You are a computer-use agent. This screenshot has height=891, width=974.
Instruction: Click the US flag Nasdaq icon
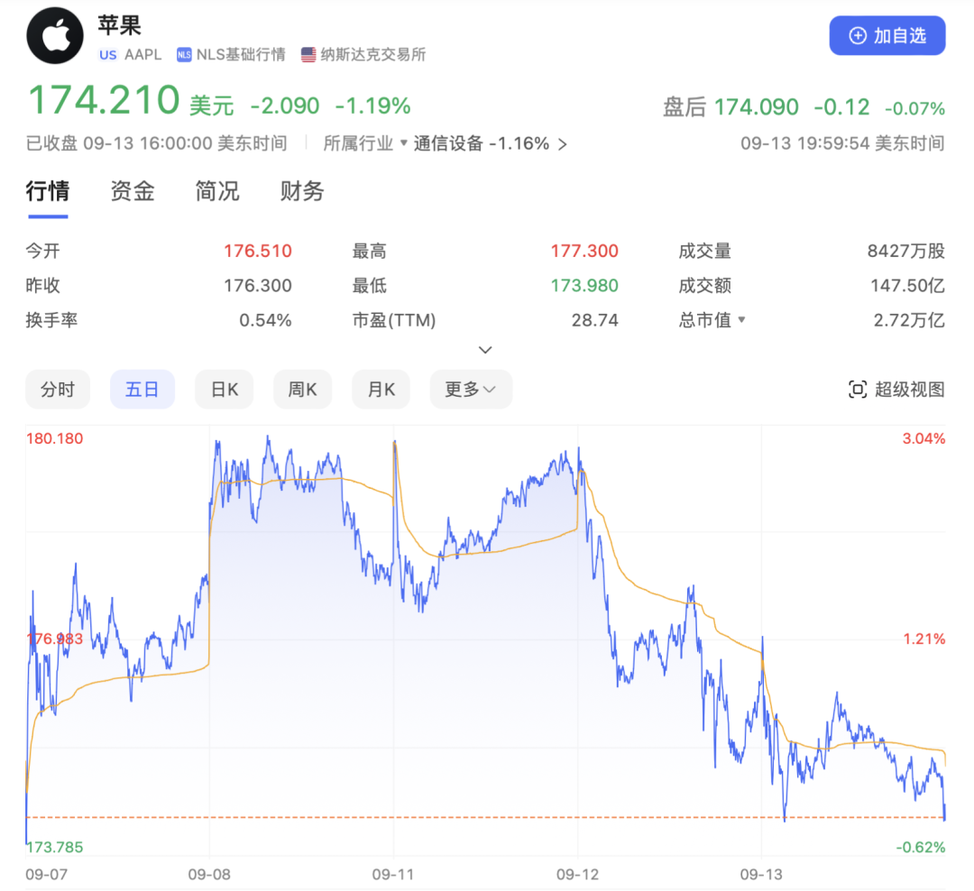[308, 55]
